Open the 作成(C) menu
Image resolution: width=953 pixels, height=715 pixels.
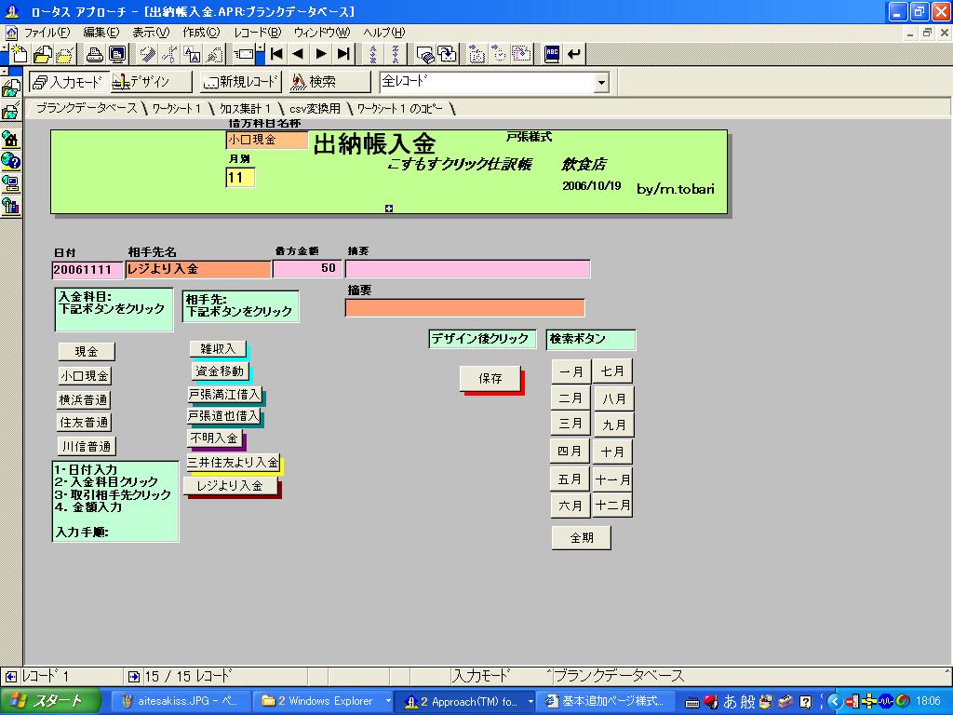click(201, 33)
